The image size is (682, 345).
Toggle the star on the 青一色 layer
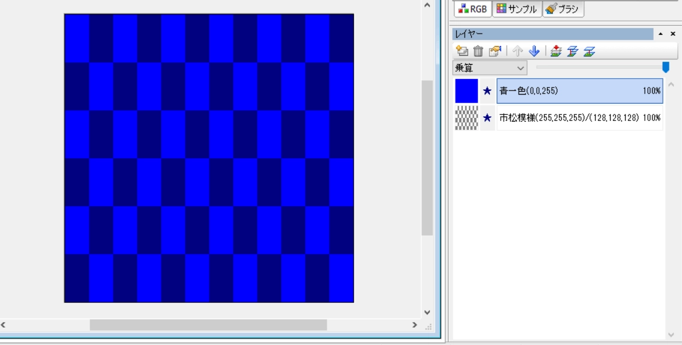[487, 91]
